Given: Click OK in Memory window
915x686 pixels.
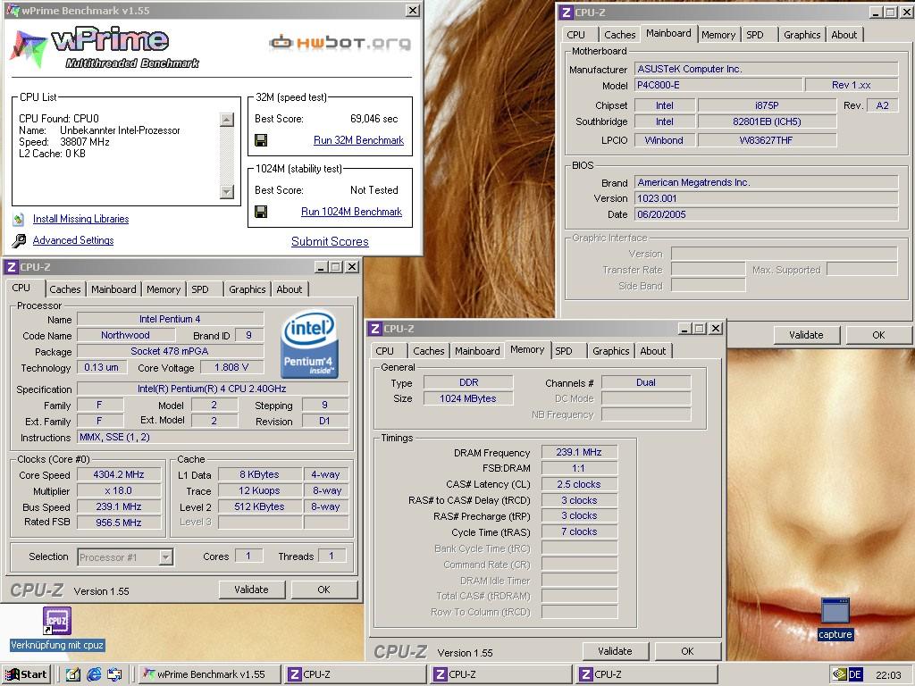Looking at the screenshot, I should click(687, 651).
